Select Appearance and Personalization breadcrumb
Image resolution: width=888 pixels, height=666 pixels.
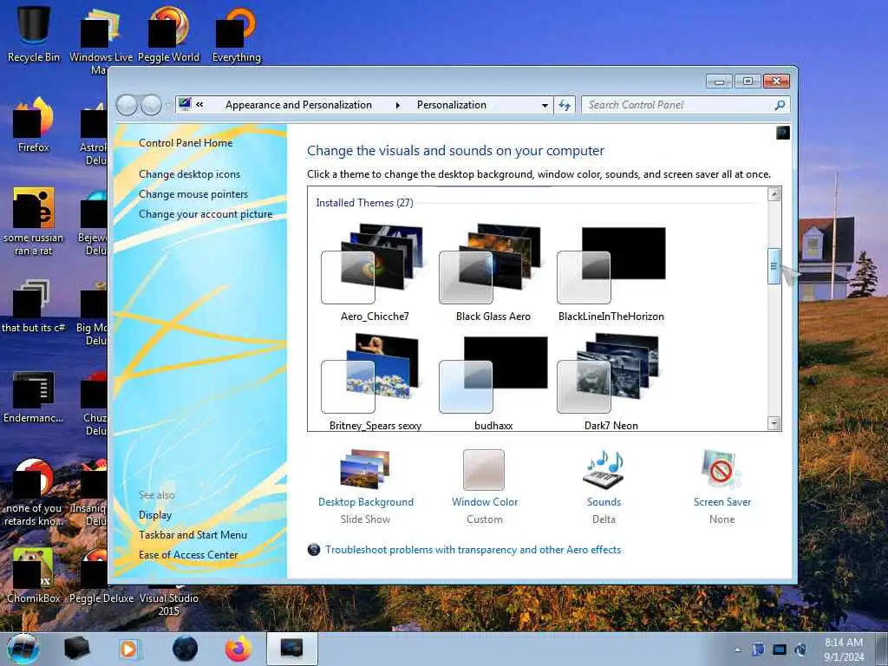pyautogui.click(x=298, y=105)
